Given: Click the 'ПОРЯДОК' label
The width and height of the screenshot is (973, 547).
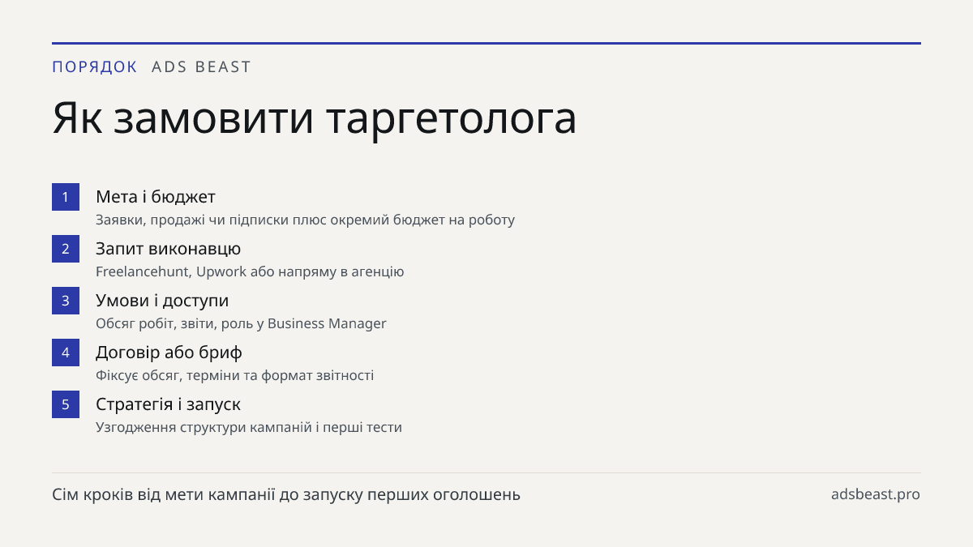Looking at the screenshot, I should point(95,67).
